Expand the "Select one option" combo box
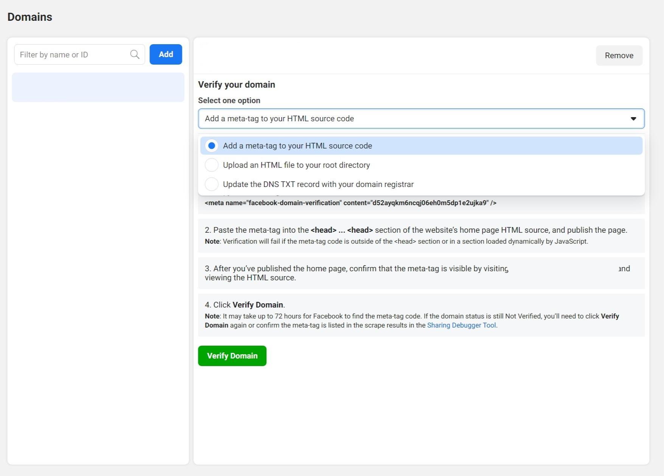The image size is (664, 476). pos(421,118)
